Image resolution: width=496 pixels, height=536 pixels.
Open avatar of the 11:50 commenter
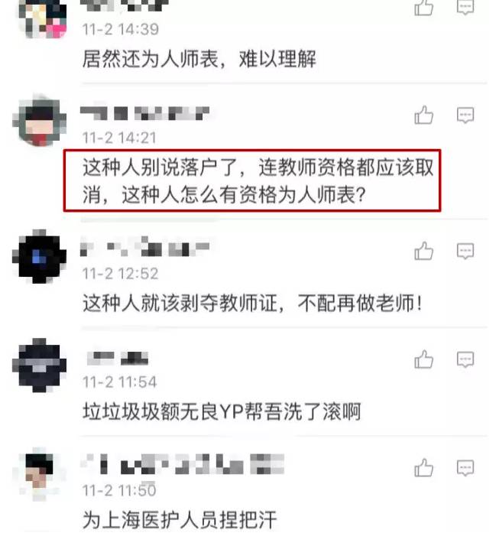coord(39,474)
